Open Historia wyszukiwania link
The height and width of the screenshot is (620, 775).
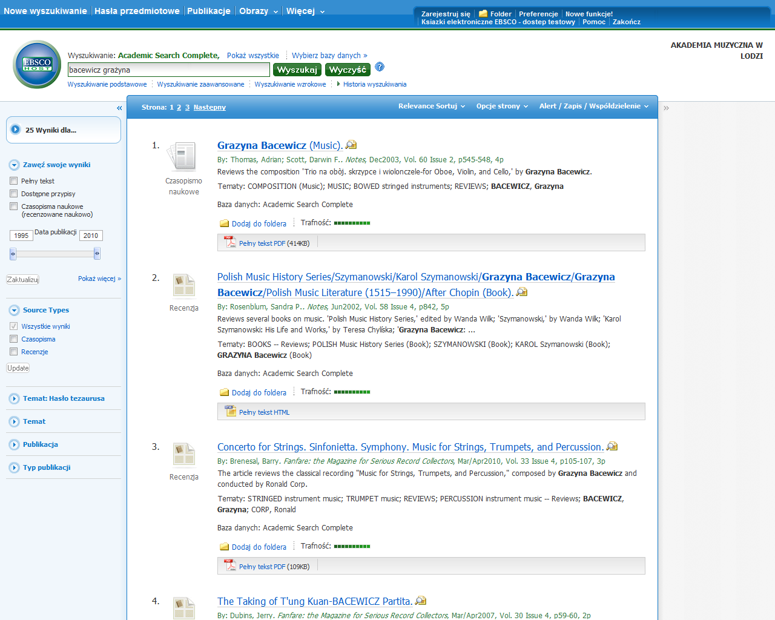click(375, 84)
